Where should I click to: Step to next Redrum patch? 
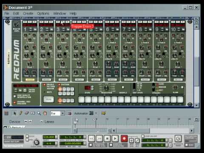click(x=16, y=91)
